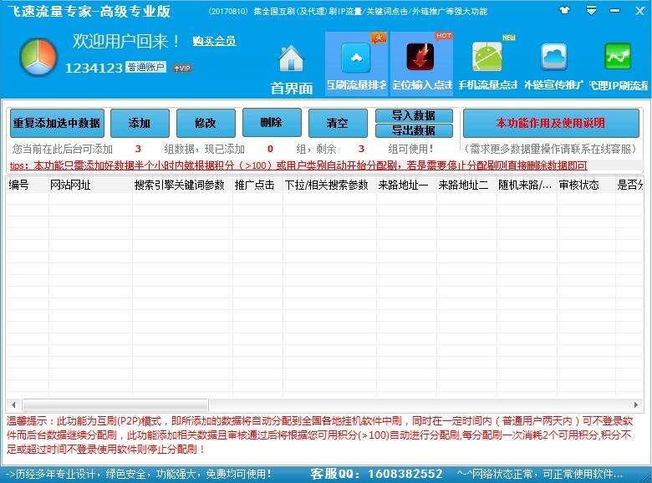Click 推广点击 column header
The height and width of the screenshot is (483, 652).
[257, 185]
